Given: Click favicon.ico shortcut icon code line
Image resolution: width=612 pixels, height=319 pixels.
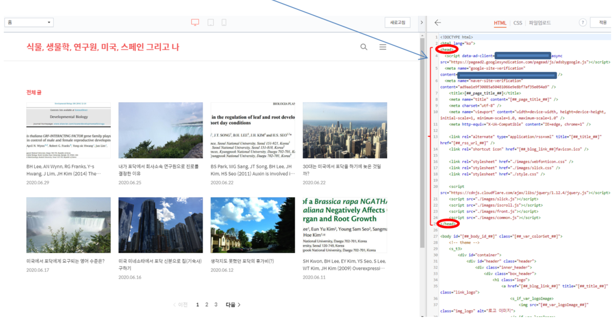Looking at the screenshot, I should pyautogui.click(x=519, y=149).
